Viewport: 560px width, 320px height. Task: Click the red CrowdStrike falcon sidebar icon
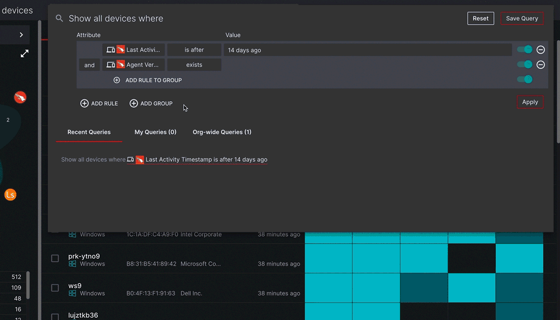click(x=20, y=97)
